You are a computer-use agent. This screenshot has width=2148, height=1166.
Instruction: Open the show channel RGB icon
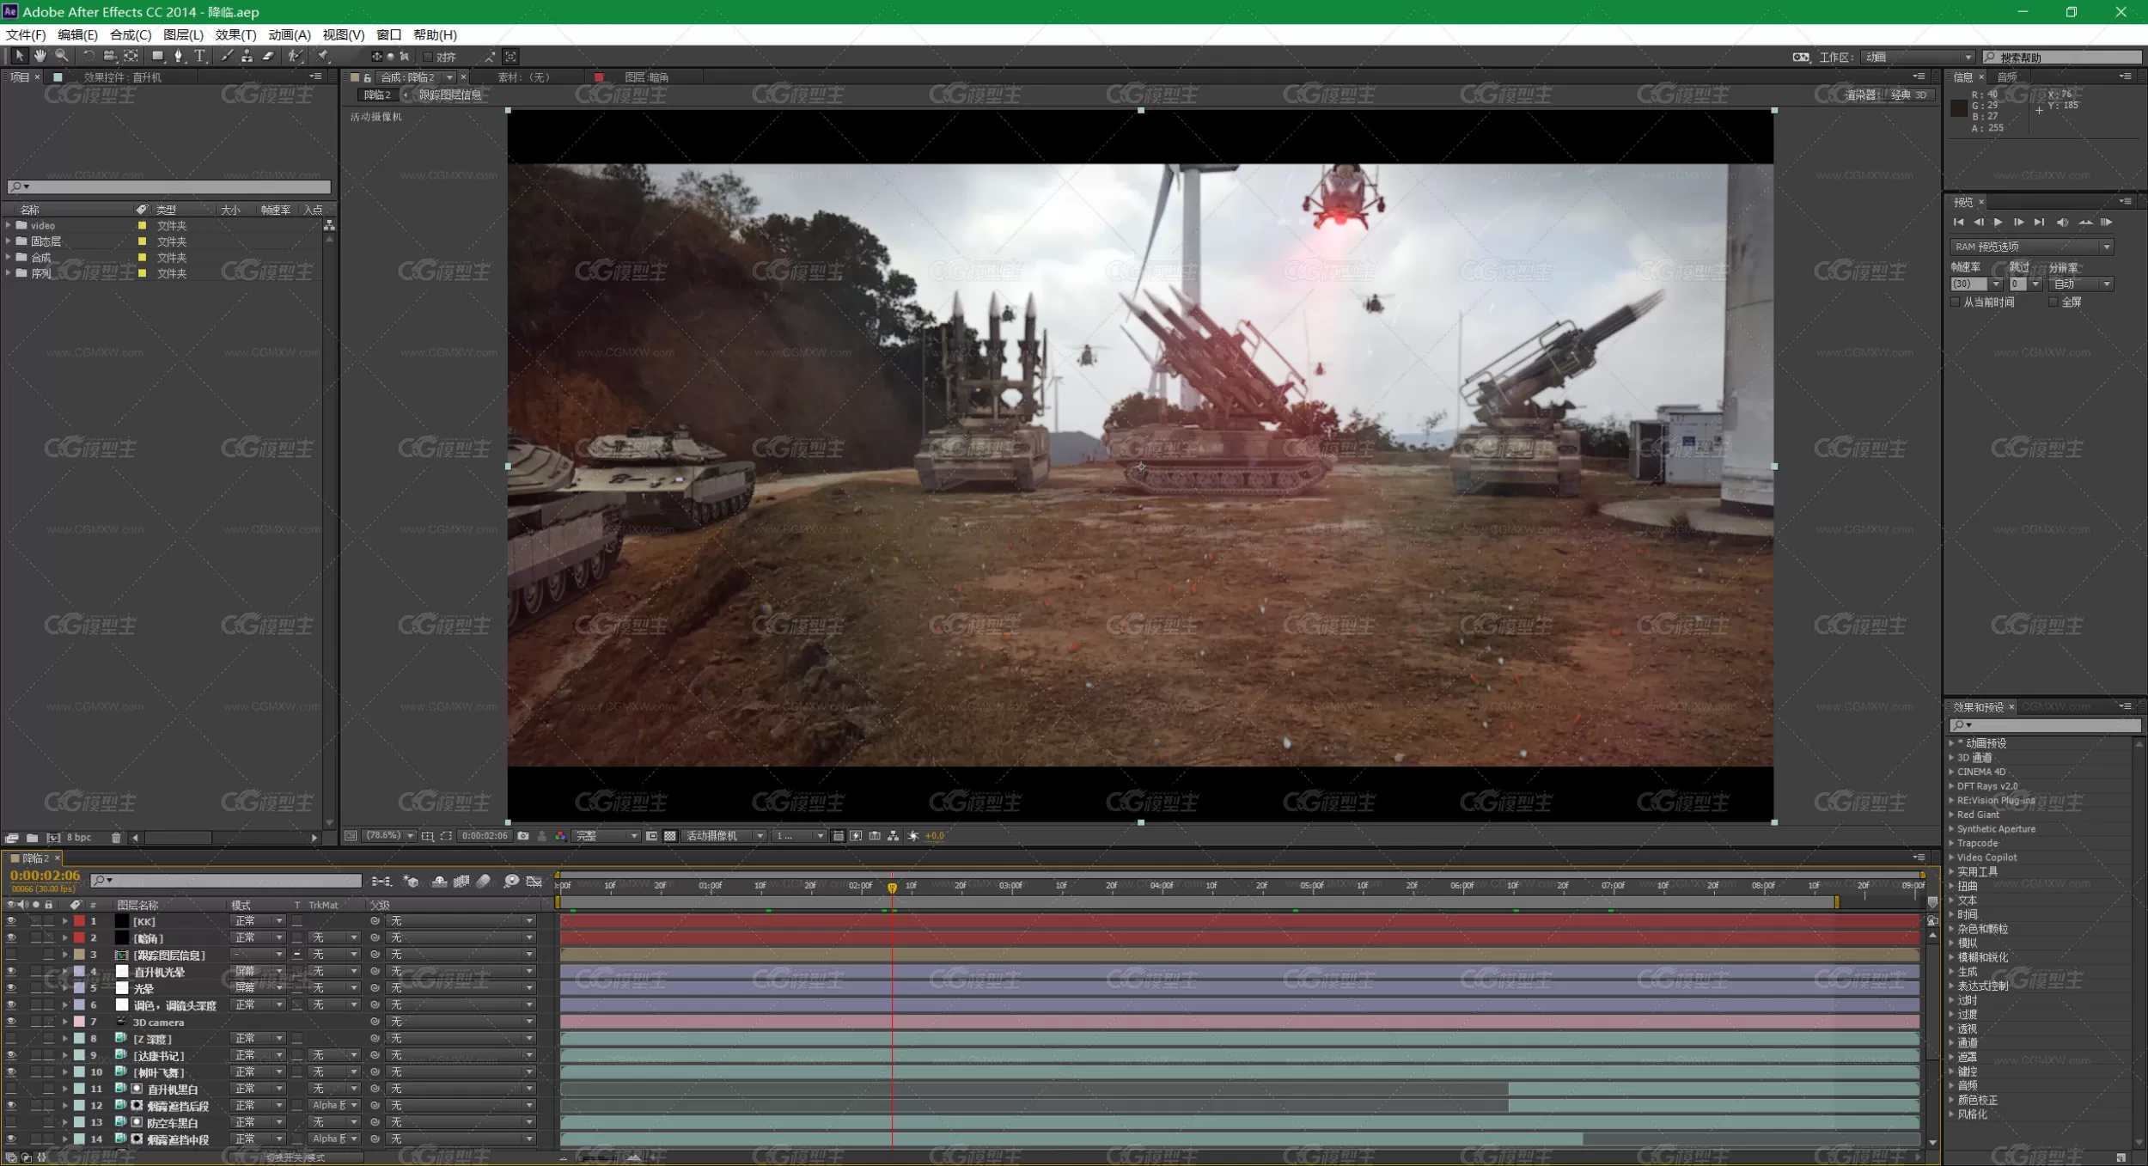pos(560,836)
